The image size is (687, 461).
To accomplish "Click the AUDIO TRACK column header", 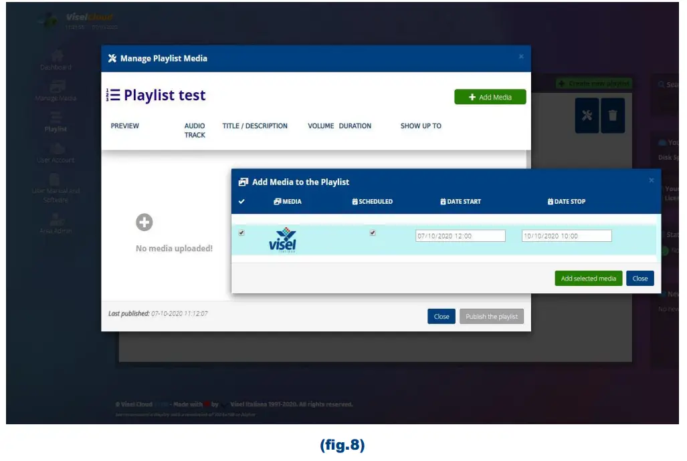I will (x=195, y=130).
